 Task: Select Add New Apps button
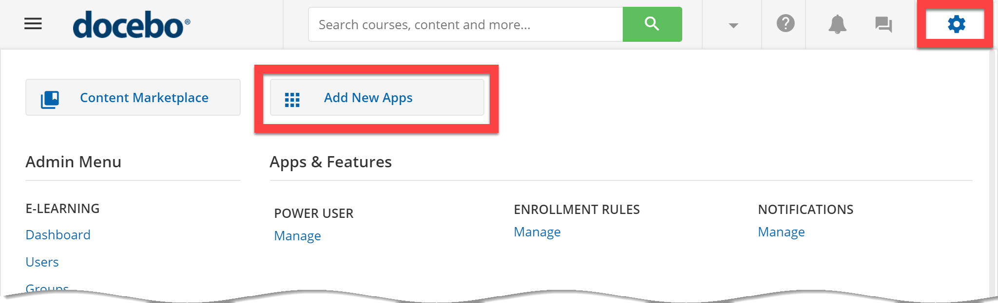click(x=377, y=97)
